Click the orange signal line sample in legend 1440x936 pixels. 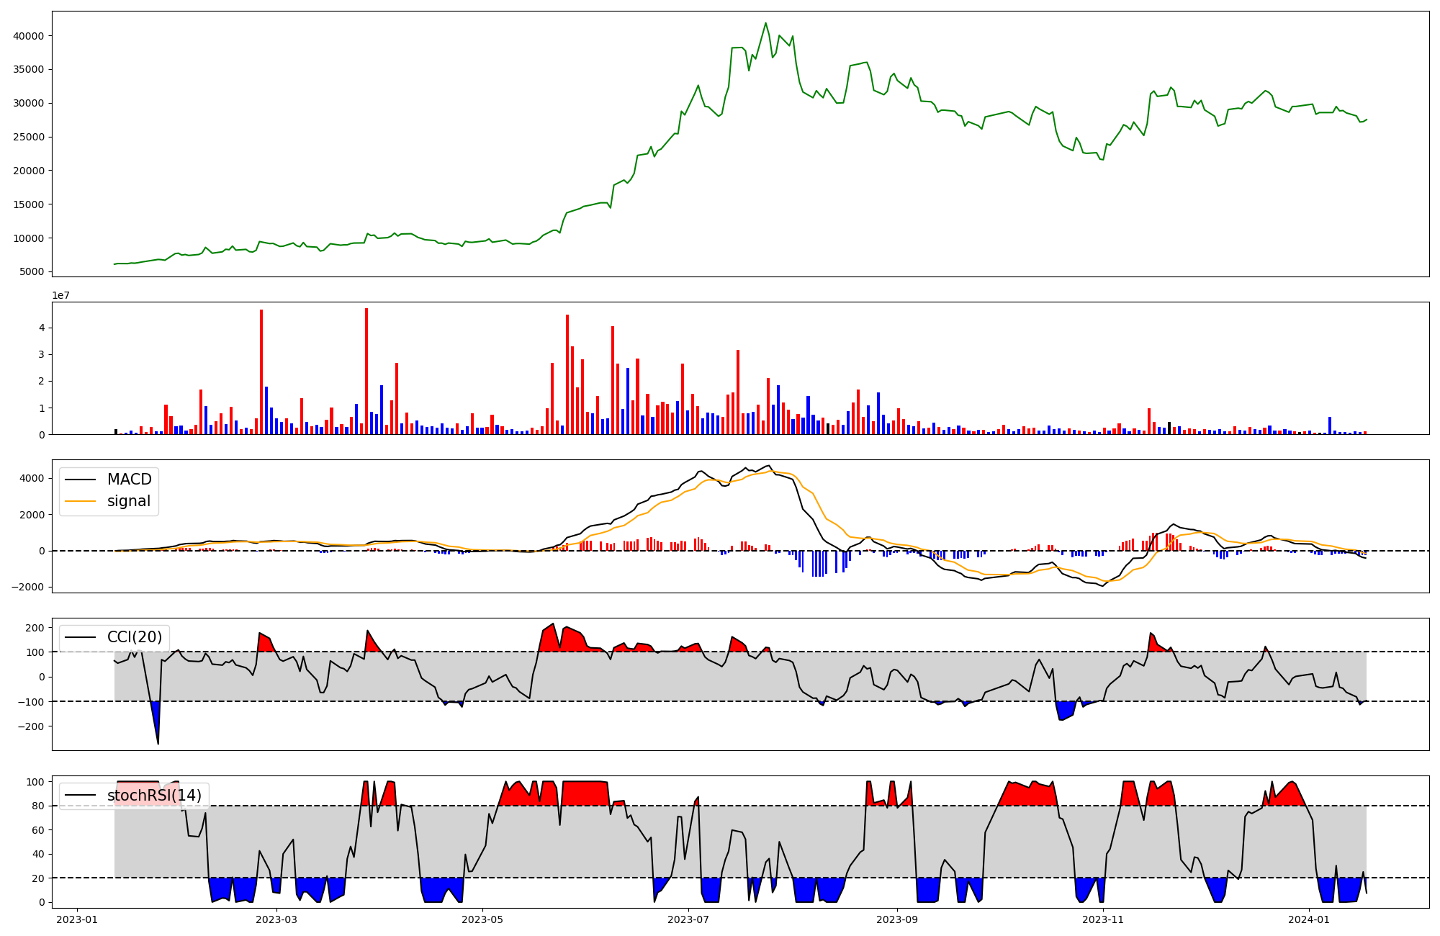(x=81, y=501)
